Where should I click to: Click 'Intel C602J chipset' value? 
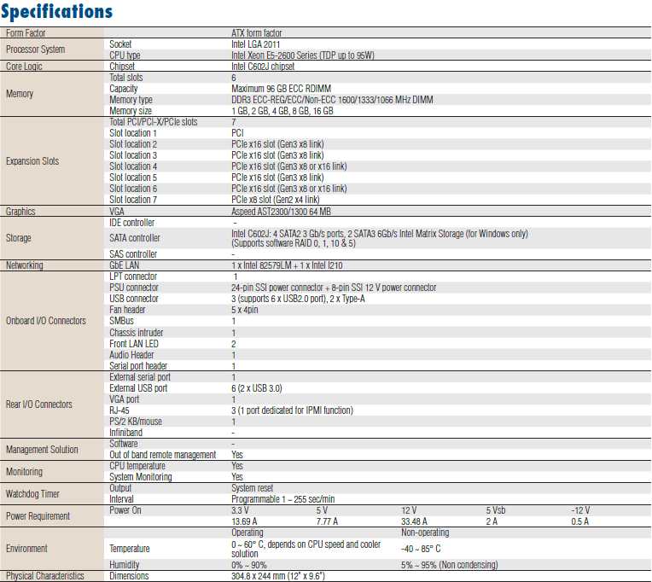[x=263, y=67]
